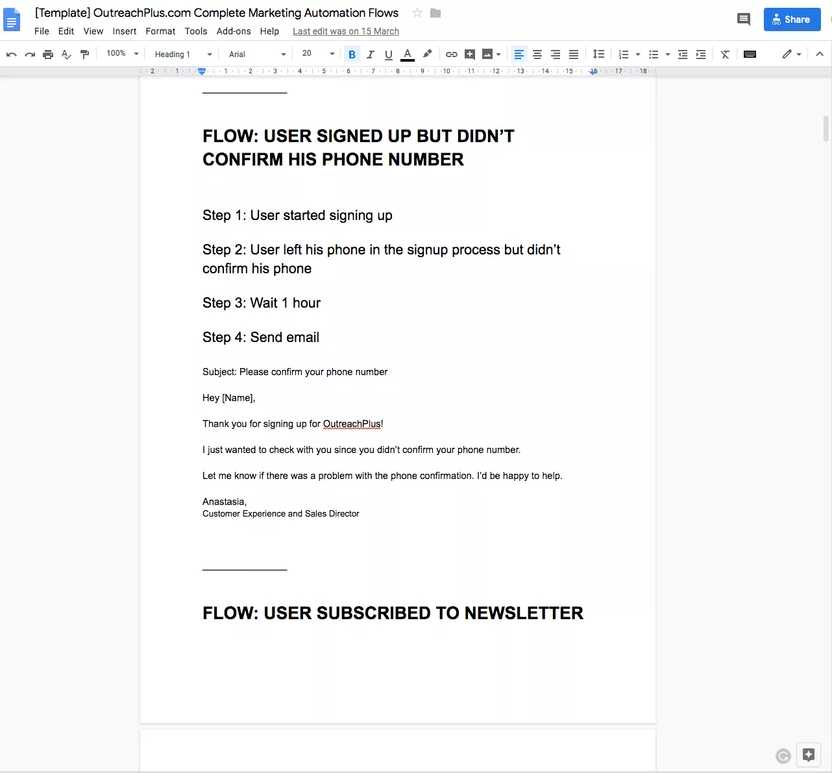Viewport: 832px width, 773px height.
Task: Click the highlight color marker icon
Action: tap(427, 54)
